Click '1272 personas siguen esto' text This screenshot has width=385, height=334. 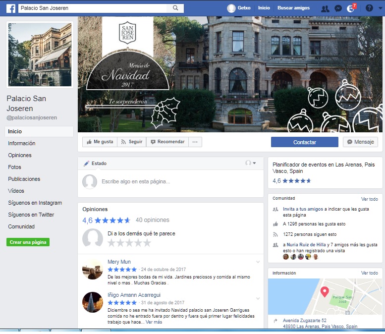click(310, 234)
